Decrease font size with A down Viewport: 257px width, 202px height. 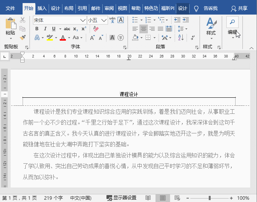click(x=101, y=38)
